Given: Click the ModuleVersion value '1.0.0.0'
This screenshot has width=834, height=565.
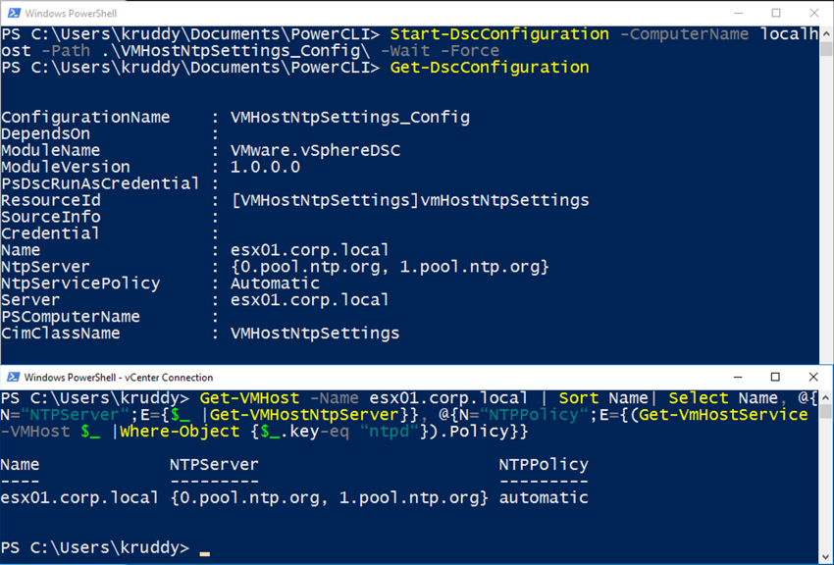Looking at the screenshot, I should pos(266,167).
